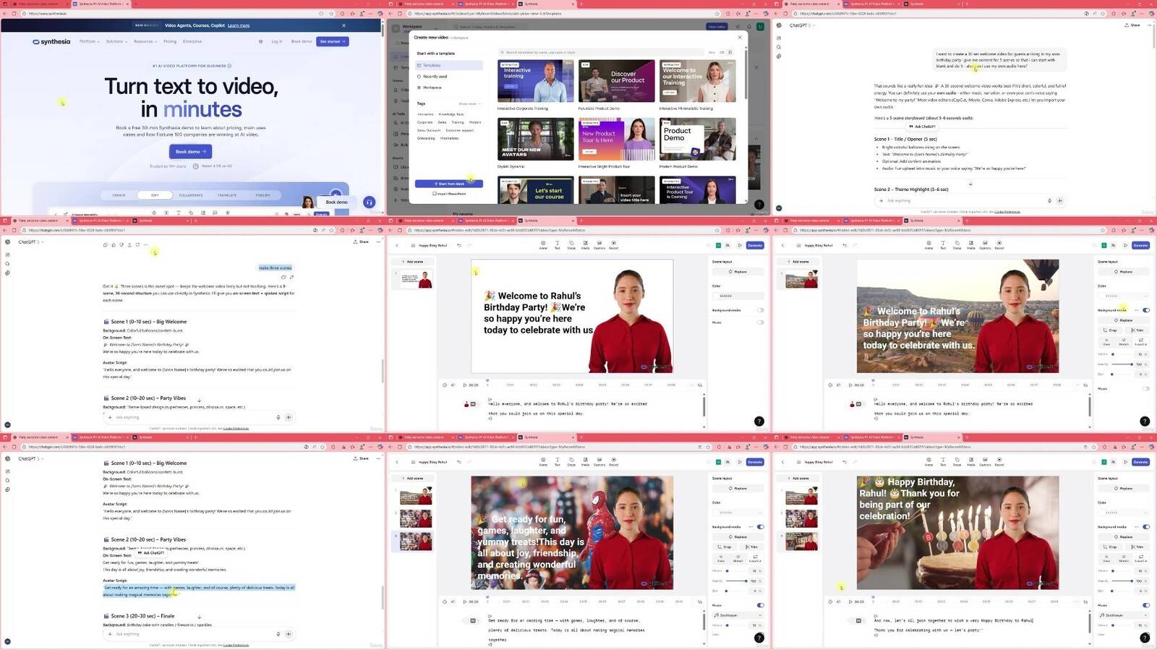1157x650 pixels.
Task: Open Captions tool in the Spider-Man scene editor
Action: point(599,461)
